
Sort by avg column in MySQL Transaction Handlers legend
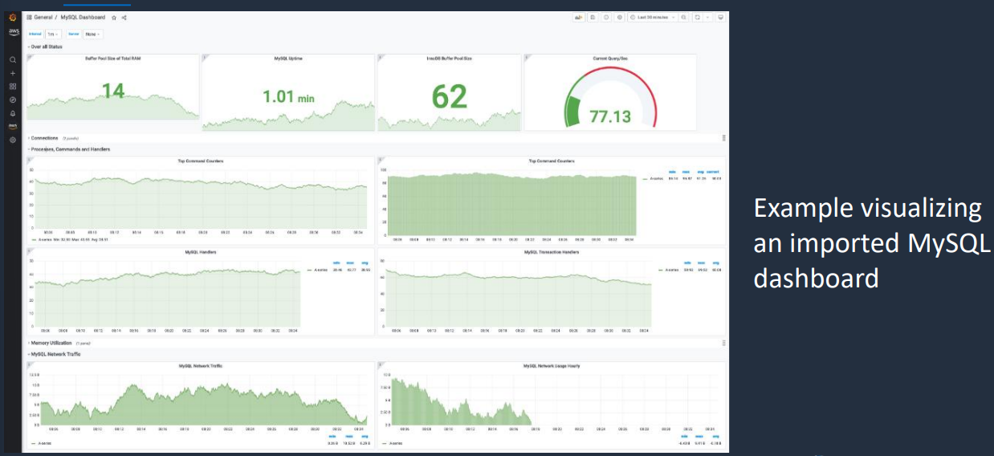[x=716, y=263]
